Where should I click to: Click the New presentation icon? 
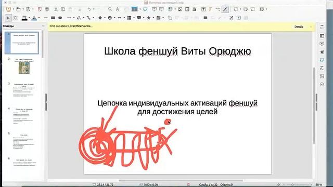click(x=8, y=9)
